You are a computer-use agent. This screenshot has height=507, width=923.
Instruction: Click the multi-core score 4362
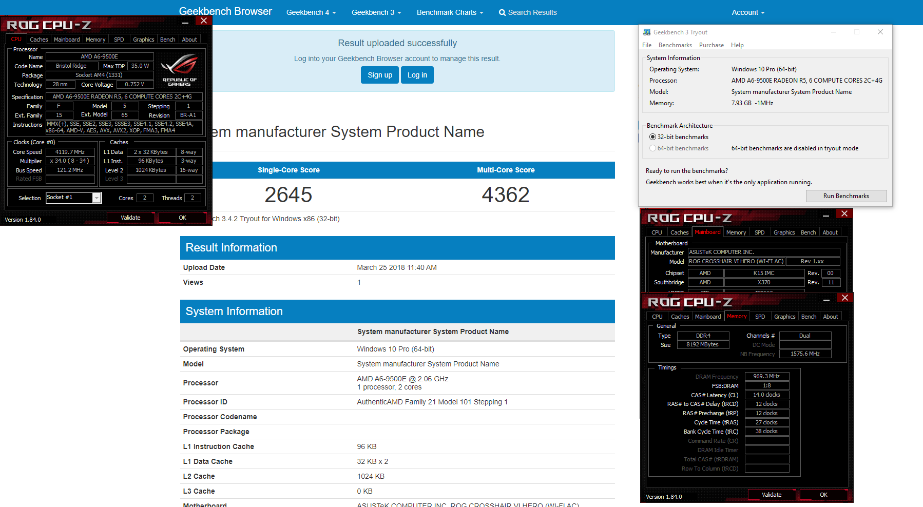(506, 194)
